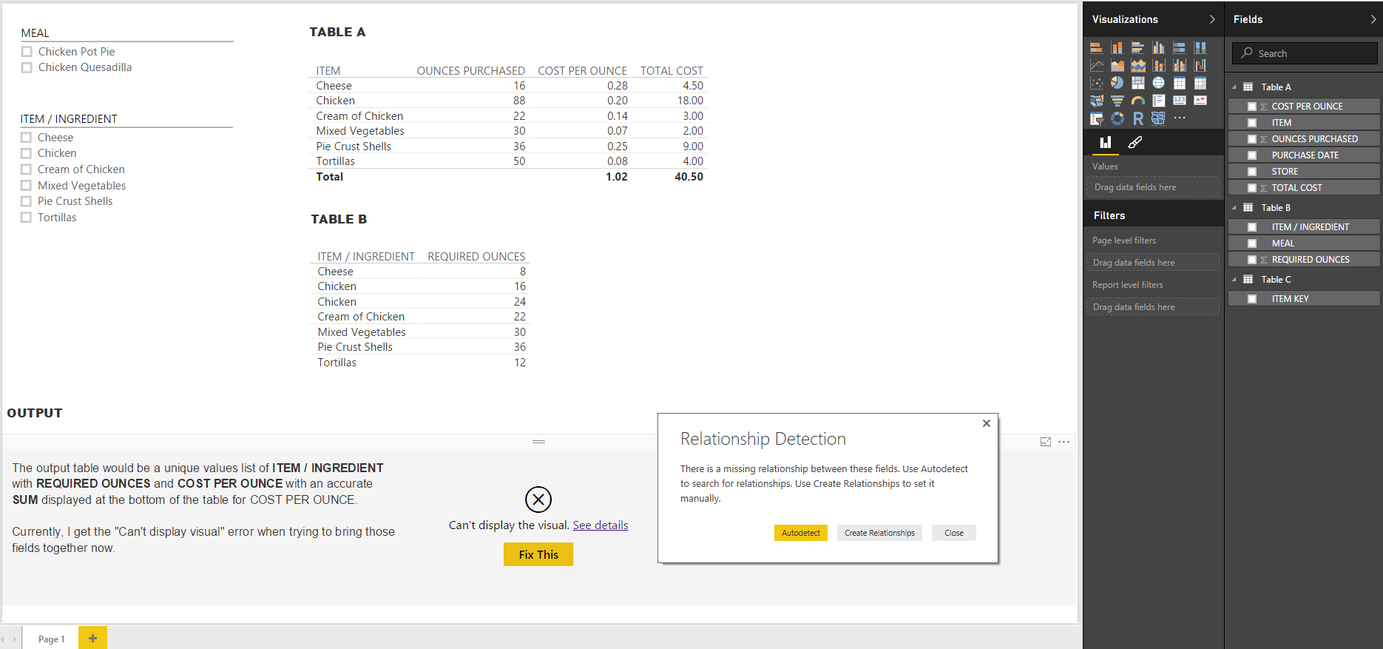Click Close in Relationship Detection dialog
The width and height of the screenshot is (1383, 649).
coord(954,533)
